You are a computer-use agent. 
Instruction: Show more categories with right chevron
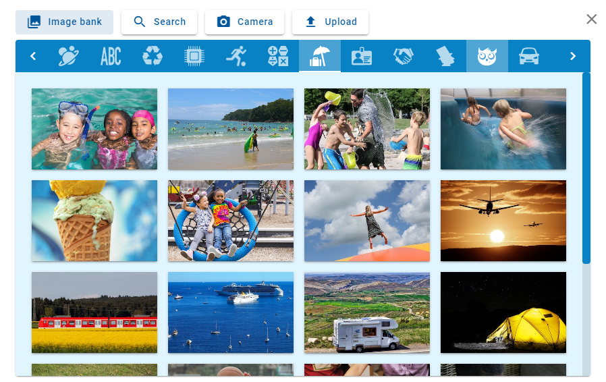coord(573,56)
